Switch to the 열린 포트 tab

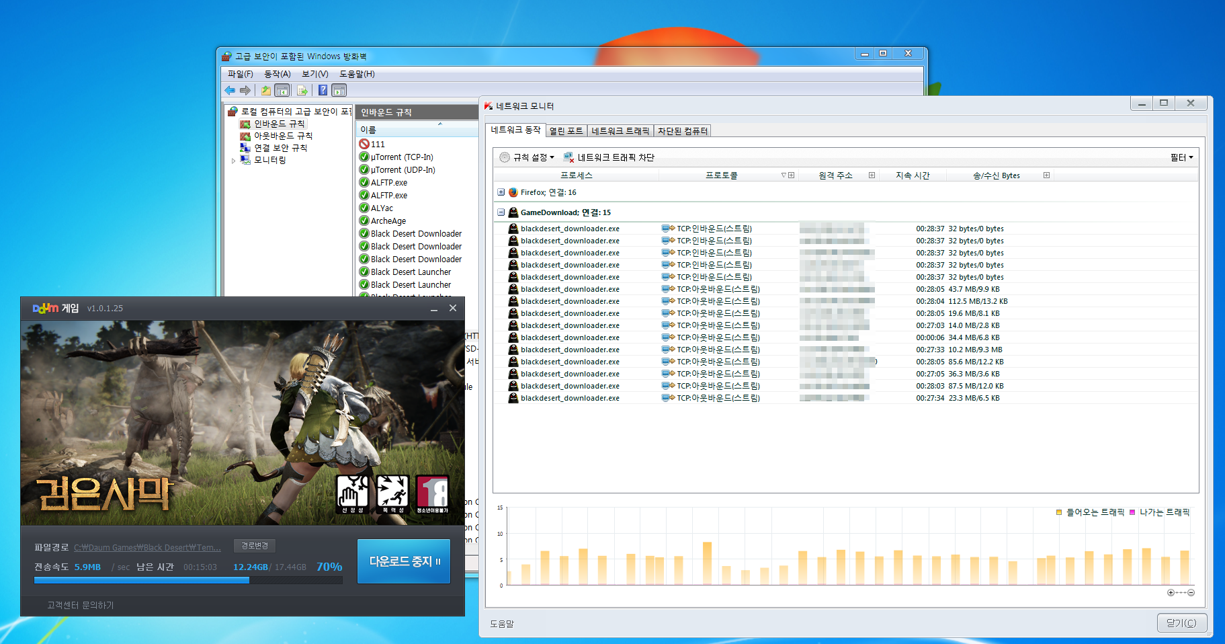566,131
